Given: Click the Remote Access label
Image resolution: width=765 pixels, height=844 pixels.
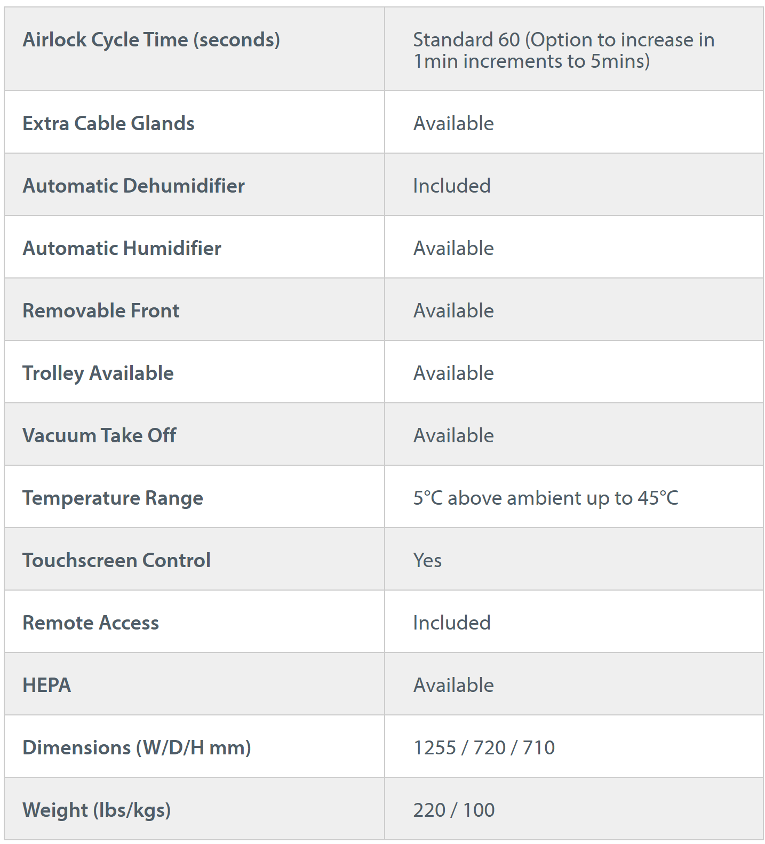Looking at the screenshot, I should click(91, 623).
